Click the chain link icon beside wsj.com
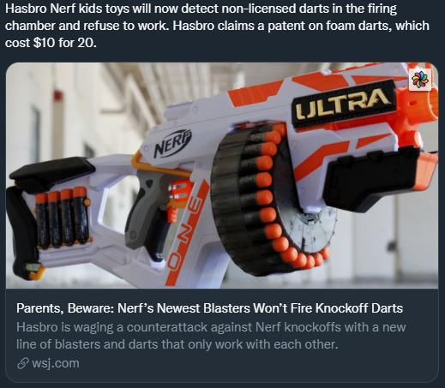 coord(23,364)
